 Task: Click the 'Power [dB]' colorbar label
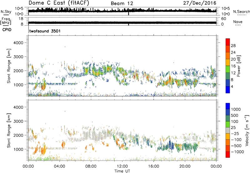(x=239, y=66)
